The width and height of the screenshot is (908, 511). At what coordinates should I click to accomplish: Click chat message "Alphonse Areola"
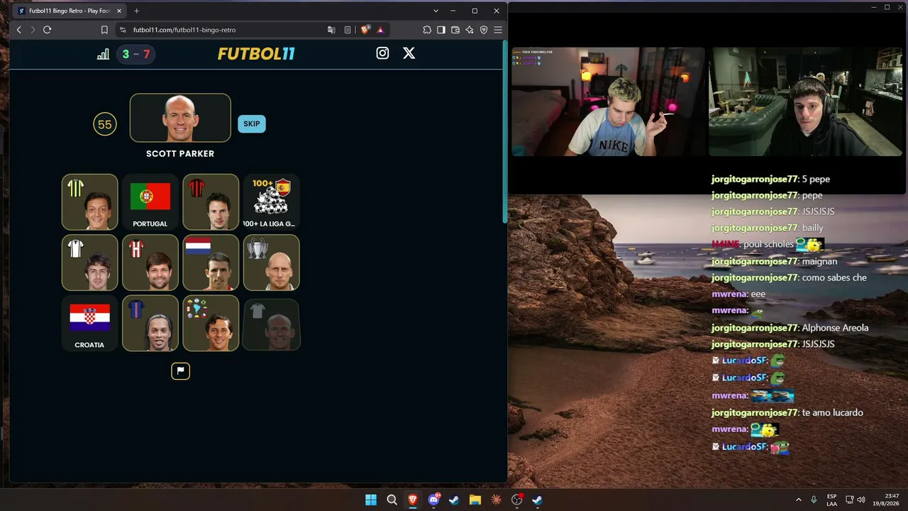(835, 328)
